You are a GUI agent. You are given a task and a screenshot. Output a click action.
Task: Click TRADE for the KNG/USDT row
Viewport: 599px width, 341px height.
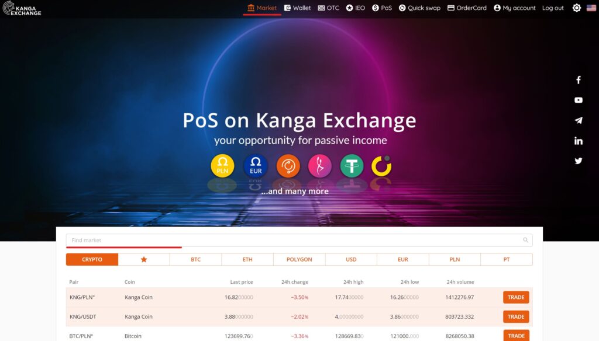(516, 316)
